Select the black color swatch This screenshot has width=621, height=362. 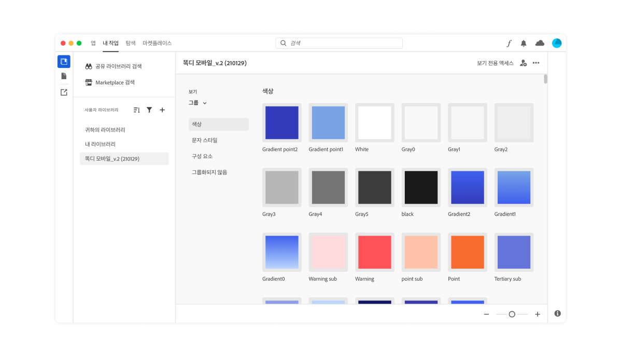click(x=421, y=187)
